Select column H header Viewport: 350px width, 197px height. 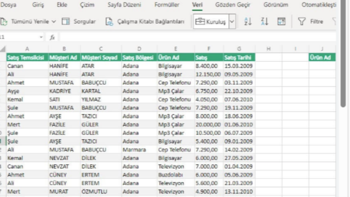coord(268,49)
